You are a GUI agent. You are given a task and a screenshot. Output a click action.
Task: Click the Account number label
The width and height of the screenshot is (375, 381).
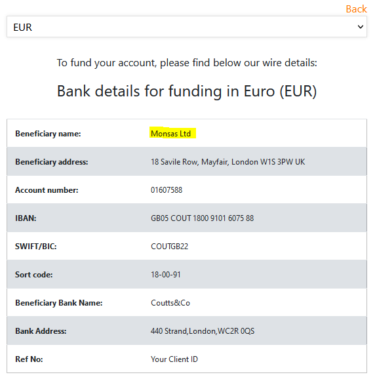(x=47, y=190)
